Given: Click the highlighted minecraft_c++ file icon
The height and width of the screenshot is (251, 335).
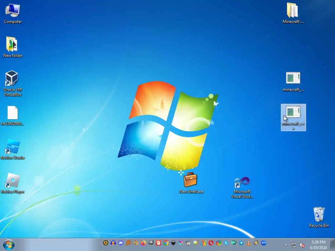Looking at the screenshot, I should (293, 117).
